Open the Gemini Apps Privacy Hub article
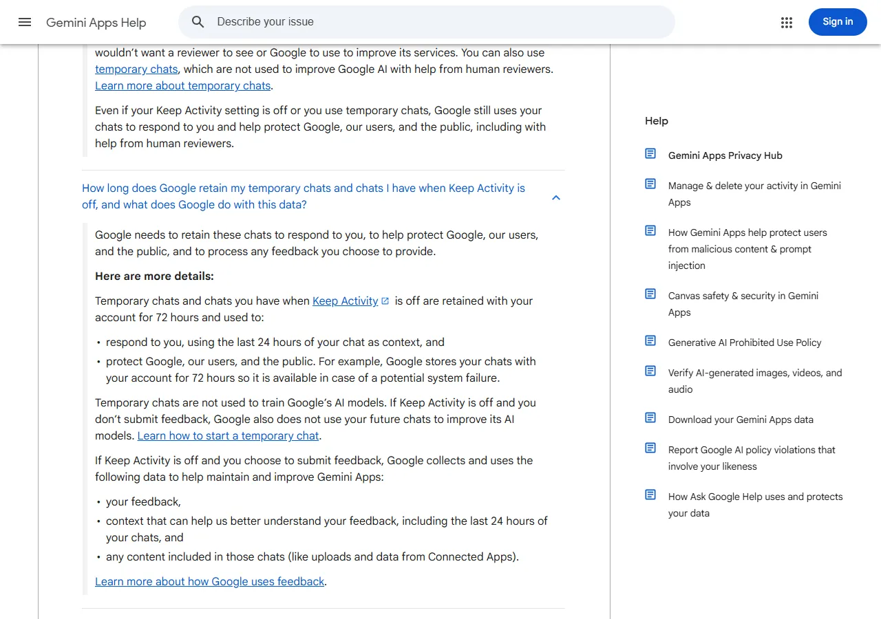This screenshot has width=881, height=619. [725, 155]
